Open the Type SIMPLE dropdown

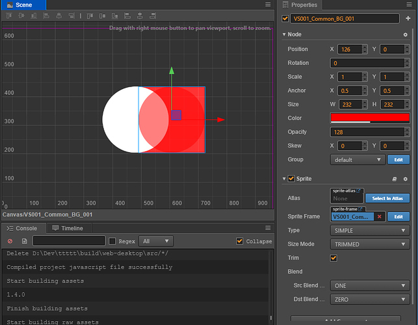tap(369, 231)
